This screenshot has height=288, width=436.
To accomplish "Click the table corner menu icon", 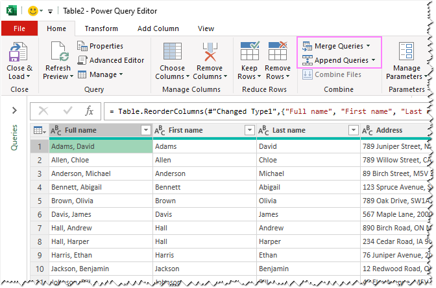I will point(40,130).
